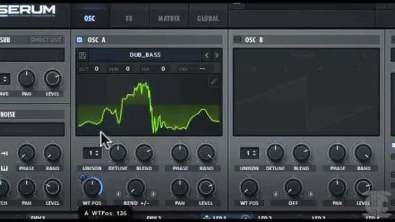The width and height of the screenshot is (395, 222).
Task: Click the OSC A Pan knob
Action: [x=180, y=187]
